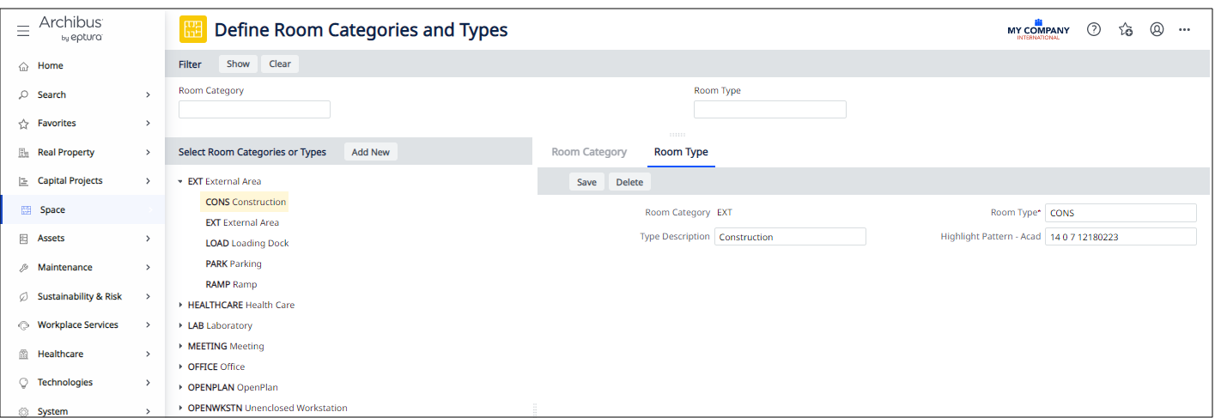
Task: Expand the Capital Projects sidebar submenu
Action: click(x=148, y=181)
